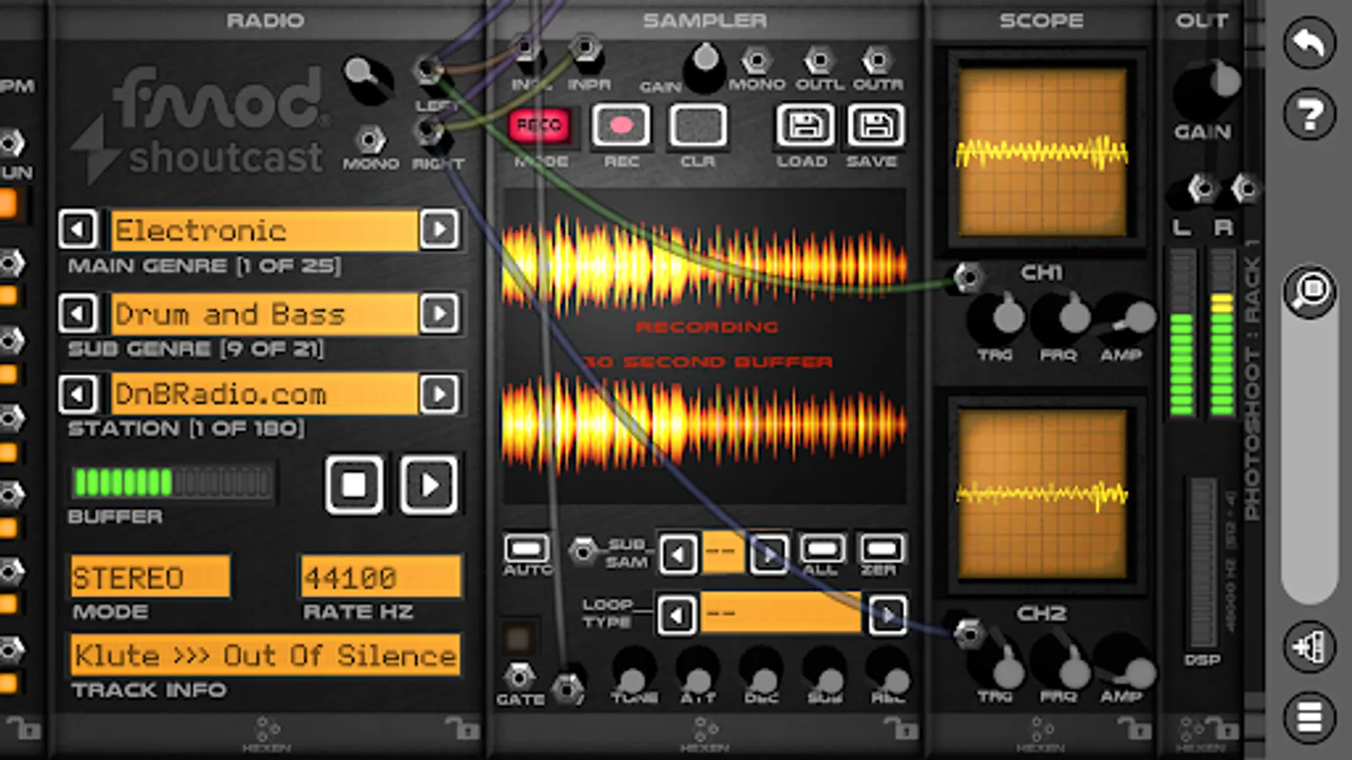Click the next loop type arrow
This screenshot has height=760, width=1352.
pyautogui.click(x=886, y=615)
